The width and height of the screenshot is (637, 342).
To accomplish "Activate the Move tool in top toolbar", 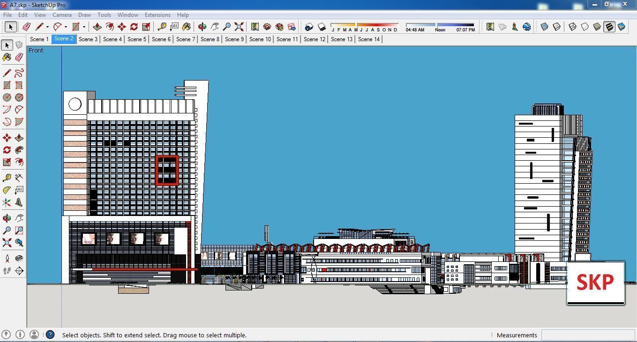I will pyautogui.click(x=122, y=27).
